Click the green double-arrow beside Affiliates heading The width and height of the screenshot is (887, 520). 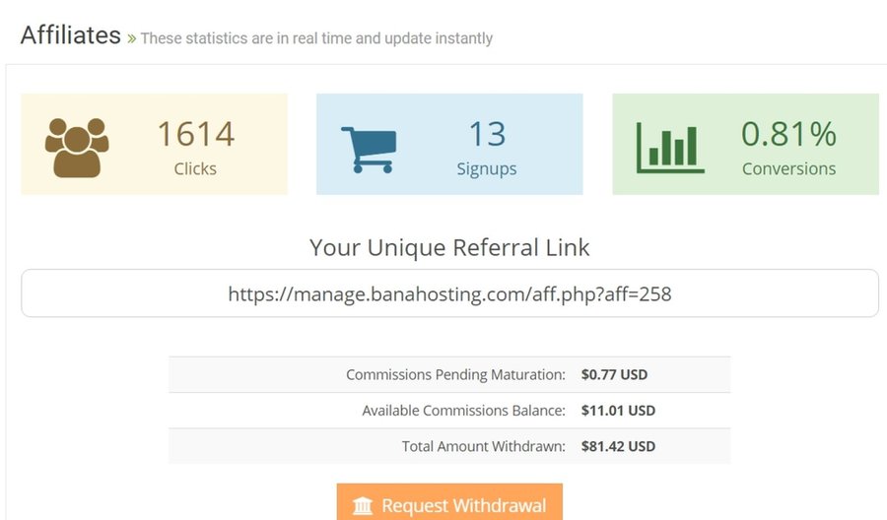coord(130,38)
